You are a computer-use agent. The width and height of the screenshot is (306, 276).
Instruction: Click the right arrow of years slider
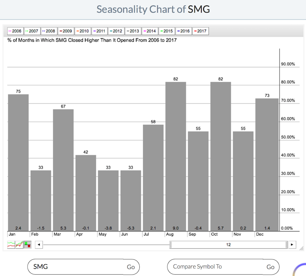pyautogui.click(x=292, y=245)
